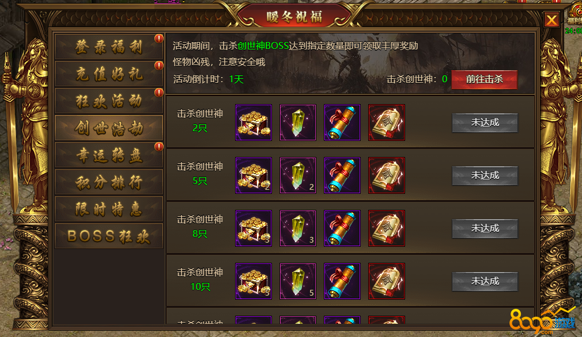Click the scroll reward in 8只 row
The height and width of the screenshot is (337, 582).
pyautogui.click(x=342, y=228)
